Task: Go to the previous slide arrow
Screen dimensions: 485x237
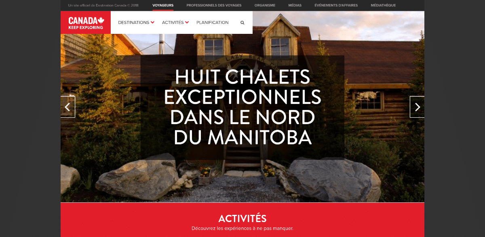Action: click(68, 107)
